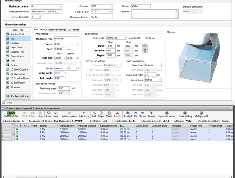Click the Gantry angle column header

click(x=143, y=126)
